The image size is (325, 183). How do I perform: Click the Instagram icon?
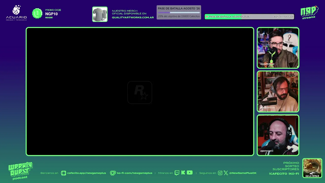pos(220,173)
